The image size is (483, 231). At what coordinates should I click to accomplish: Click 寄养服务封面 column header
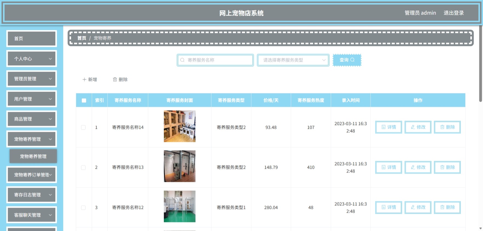[x=180, y=100]
